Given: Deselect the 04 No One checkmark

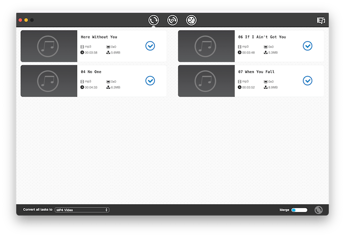Looking at the screenshot, I should coord(150,80).
